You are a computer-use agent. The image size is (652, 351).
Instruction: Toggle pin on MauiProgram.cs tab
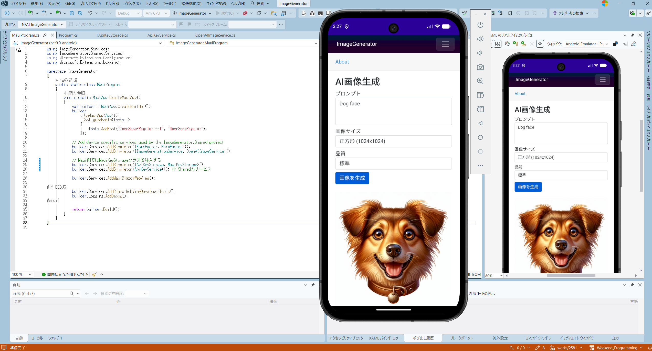(45, 35)
